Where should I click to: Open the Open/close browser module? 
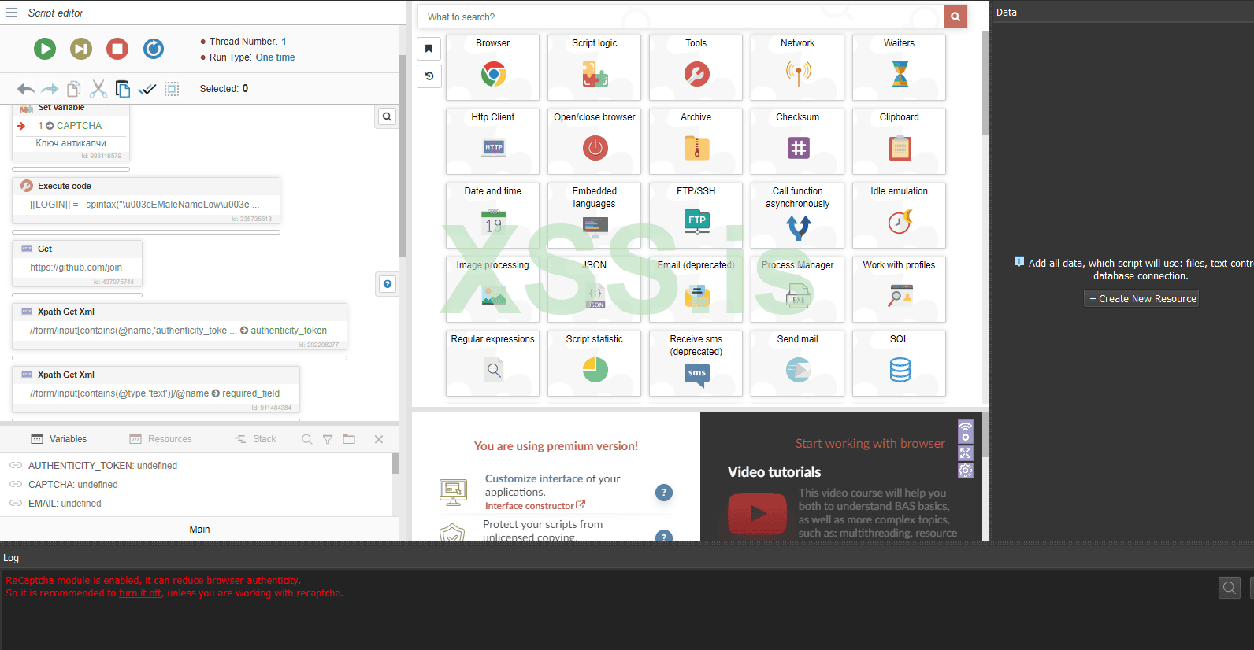coord(595,142)
